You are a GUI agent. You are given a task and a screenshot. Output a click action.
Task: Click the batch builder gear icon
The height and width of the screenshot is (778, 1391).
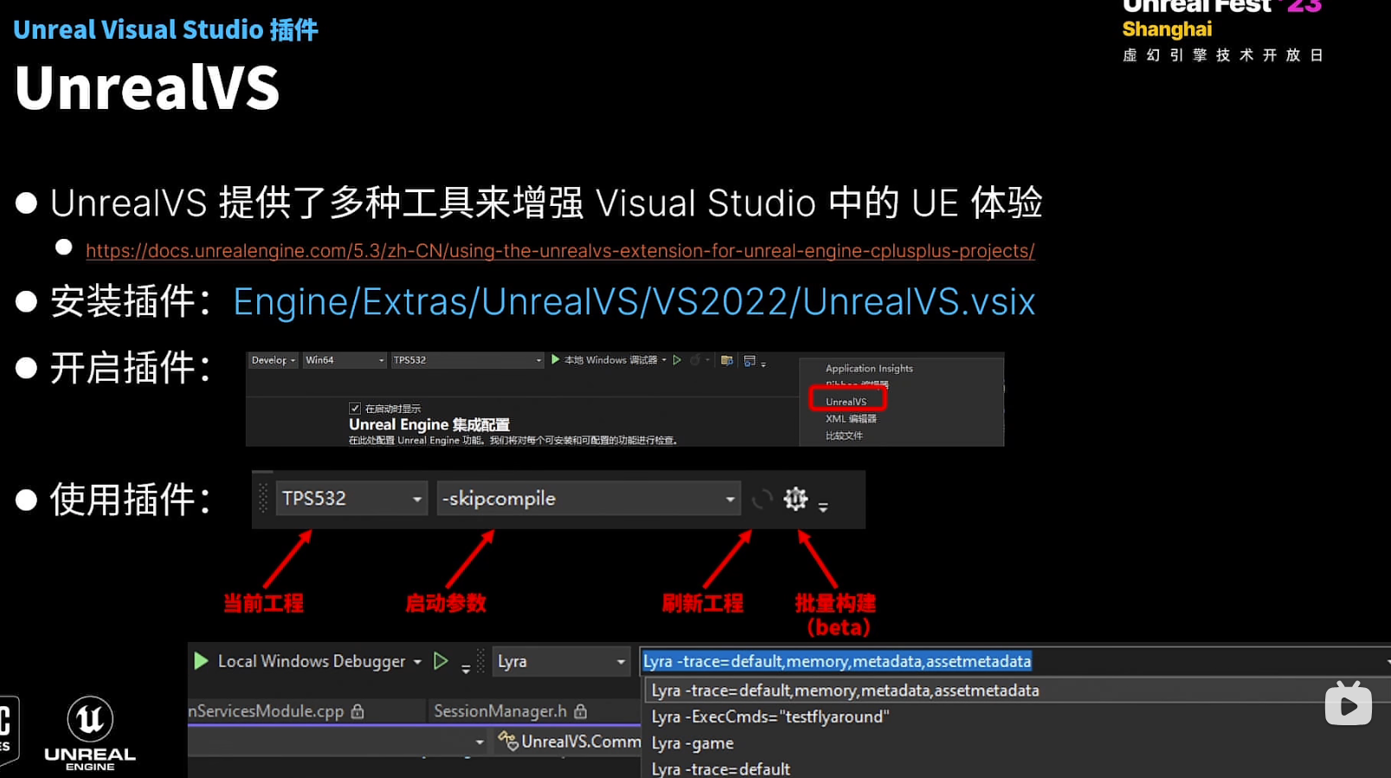pyautogui.click(x=795, y=498)
